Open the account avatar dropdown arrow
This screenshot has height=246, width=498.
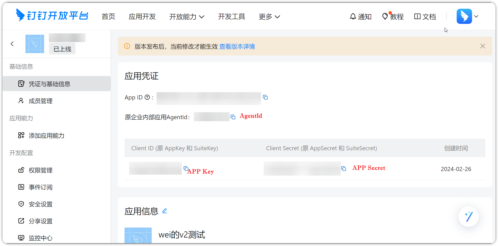coord(476,16)
